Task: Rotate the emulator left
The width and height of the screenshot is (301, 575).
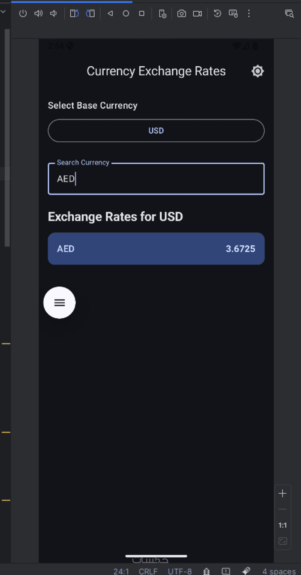Action: [x=74, y=14]
